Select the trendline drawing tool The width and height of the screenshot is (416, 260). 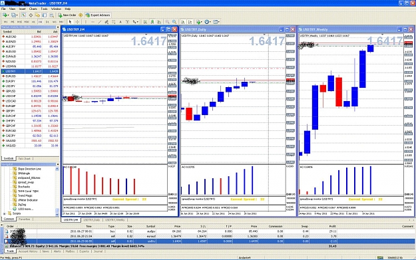click(x=100, y=22)
